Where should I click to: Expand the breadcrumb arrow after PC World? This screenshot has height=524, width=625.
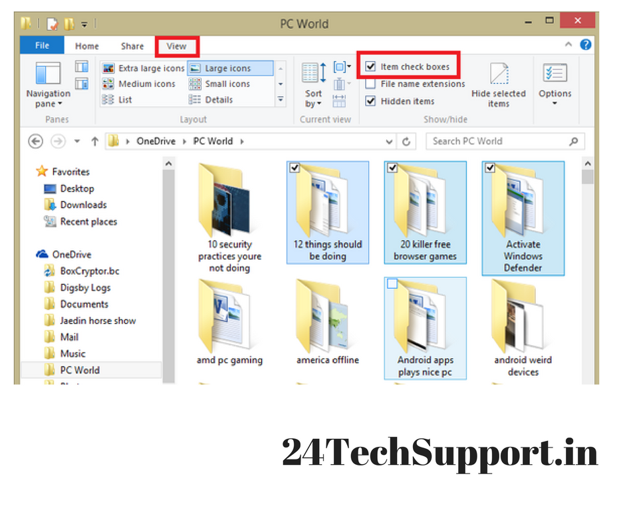coord(242,142)
